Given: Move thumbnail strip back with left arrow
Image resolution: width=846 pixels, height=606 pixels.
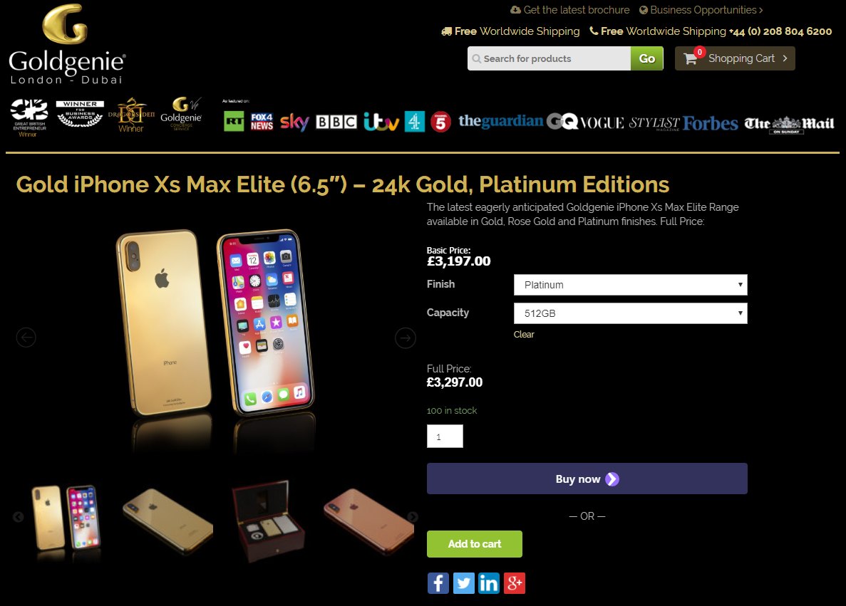Looking at the screenshot, I should click(x=18, y=516).
